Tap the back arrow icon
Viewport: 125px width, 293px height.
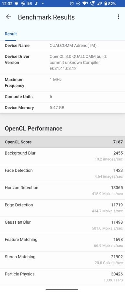[x=8, y=17]
